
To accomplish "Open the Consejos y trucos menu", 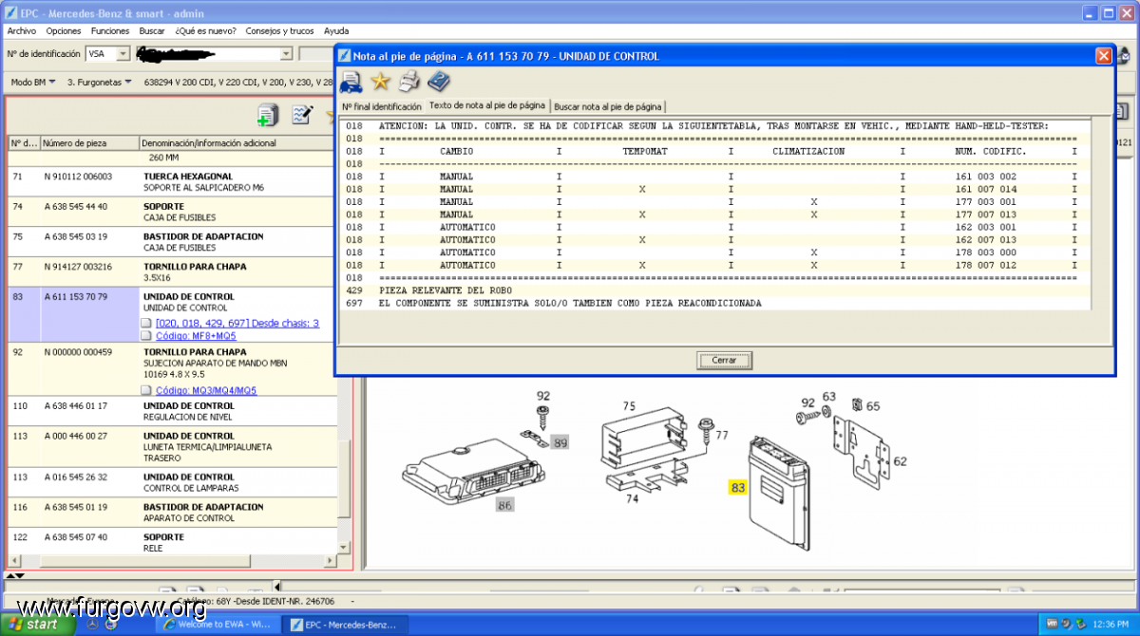I will (279, 31).
